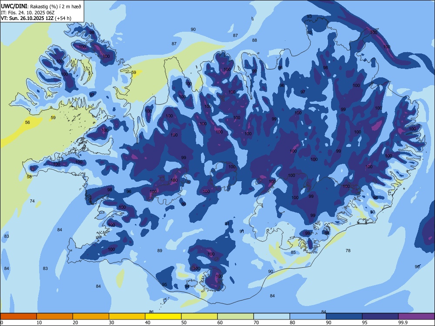Click the '99.9' legend tick label

pos(402,323)
